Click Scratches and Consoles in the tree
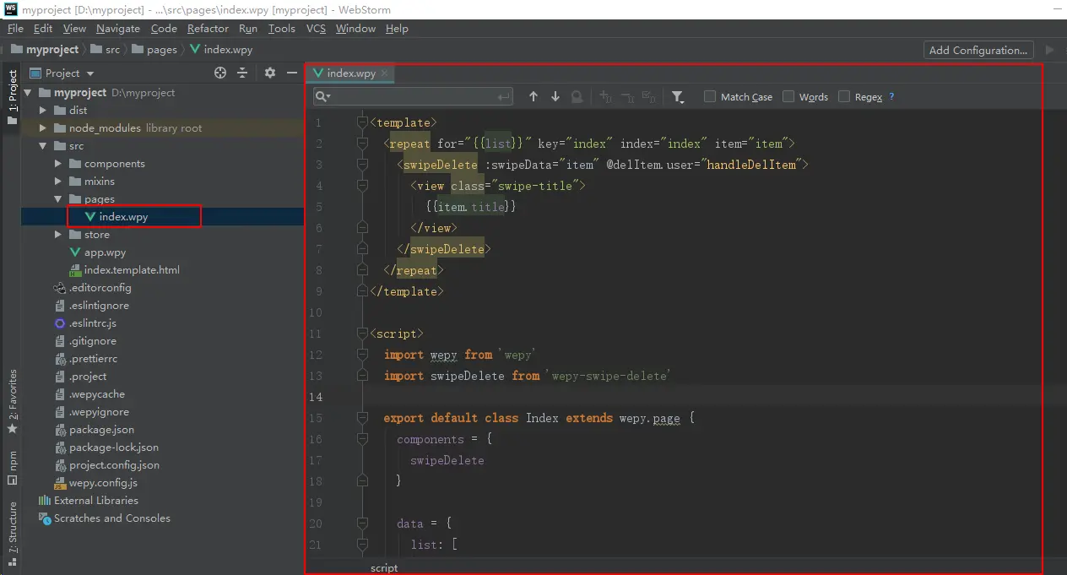The image size is (1067, 575). (x=111, y=518)
